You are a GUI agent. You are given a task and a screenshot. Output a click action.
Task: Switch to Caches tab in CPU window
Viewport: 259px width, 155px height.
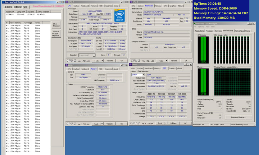pos(76,6)
